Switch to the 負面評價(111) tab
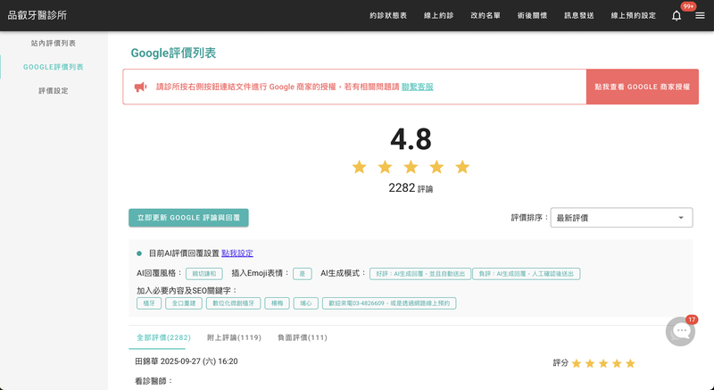The height and width of the screenshot is (390, 714). coord(302,337)
